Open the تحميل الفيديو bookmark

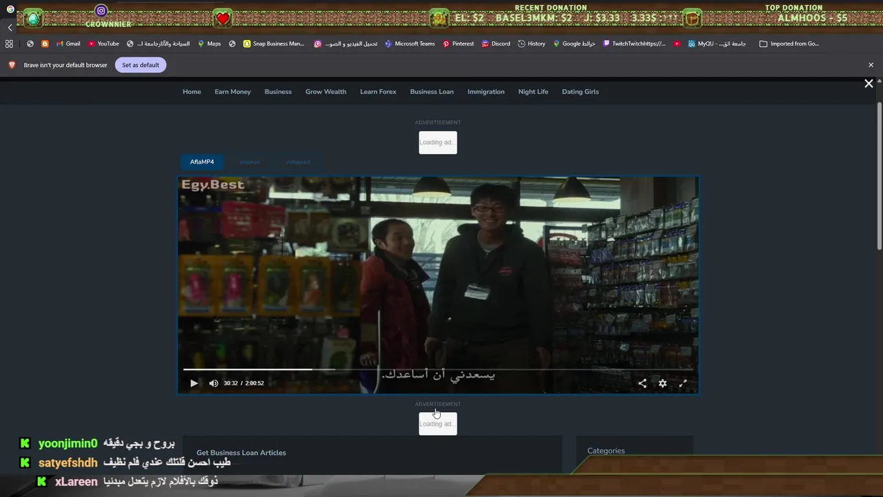coord(346,43)
